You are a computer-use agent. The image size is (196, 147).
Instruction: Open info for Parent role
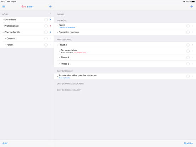click(x=46, y=45)
